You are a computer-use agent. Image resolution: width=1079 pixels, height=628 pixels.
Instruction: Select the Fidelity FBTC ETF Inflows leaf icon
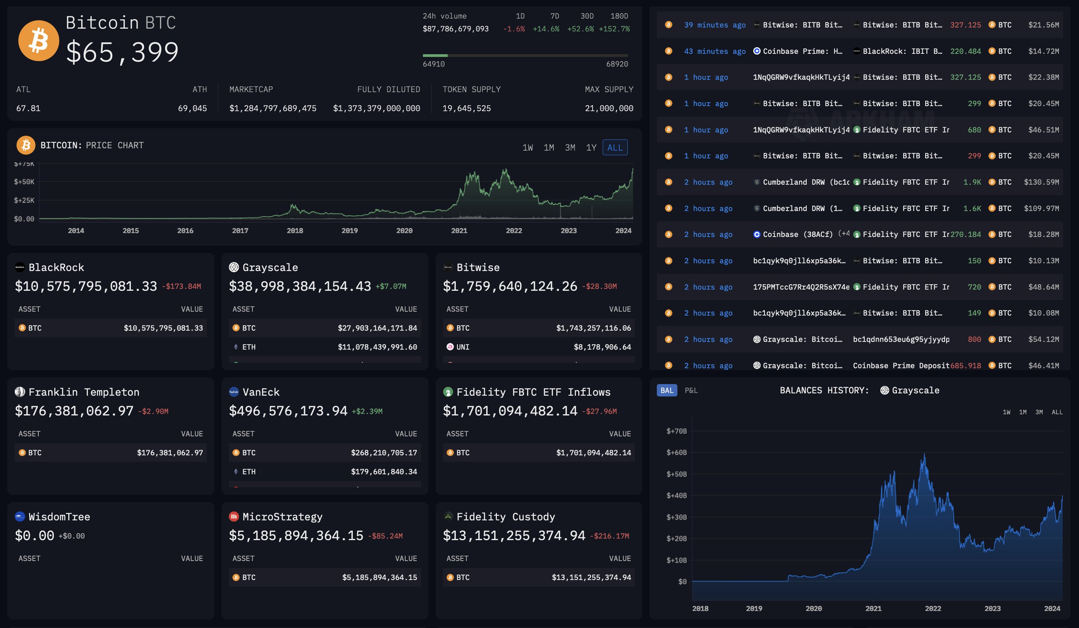[448, 392]
